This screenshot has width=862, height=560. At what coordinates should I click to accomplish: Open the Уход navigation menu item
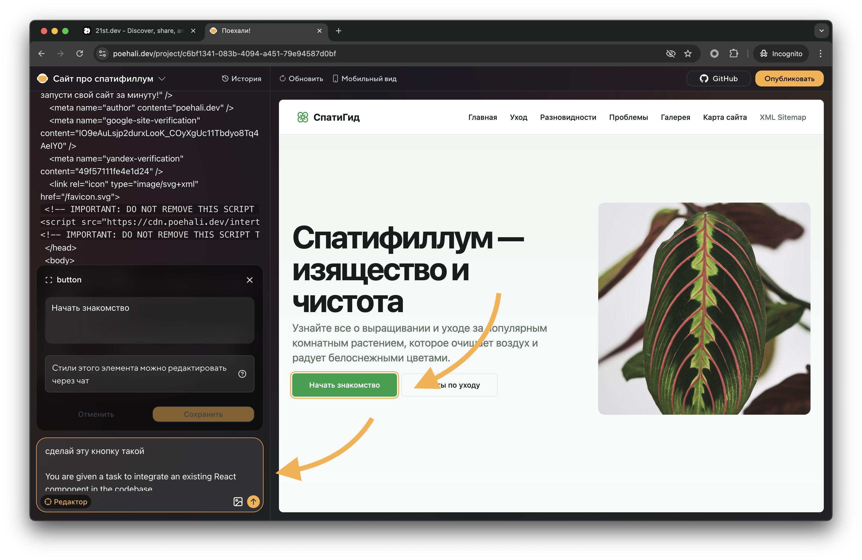518,117
